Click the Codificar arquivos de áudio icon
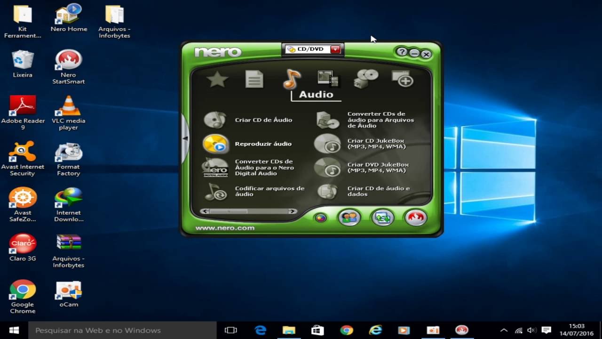This screenshot has width=602, height=339. [216, 192]
